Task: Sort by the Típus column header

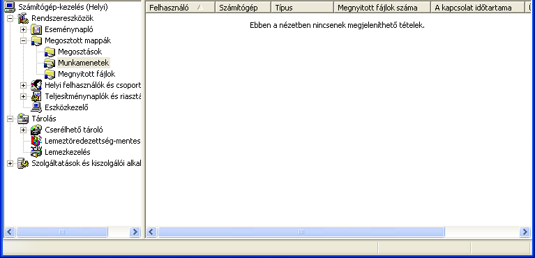Action: [x=302, y=8]
